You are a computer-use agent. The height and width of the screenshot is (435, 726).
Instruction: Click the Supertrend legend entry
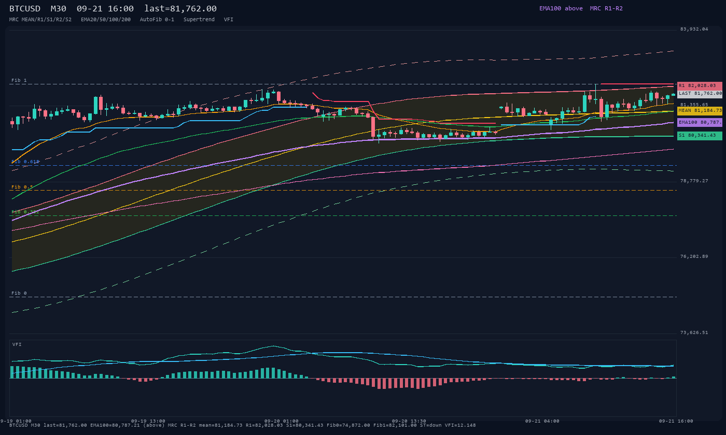199,20
